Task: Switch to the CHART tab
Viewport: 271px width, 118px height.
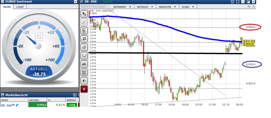Action: pos(20,7)
